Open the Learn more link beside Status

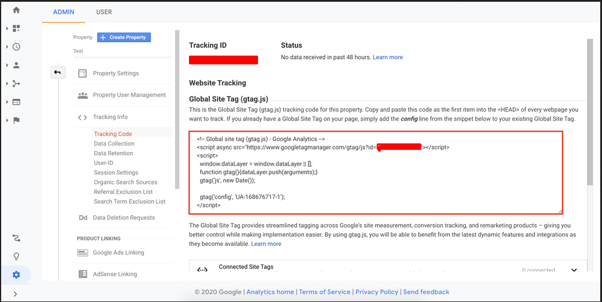(x=387, y=57)
